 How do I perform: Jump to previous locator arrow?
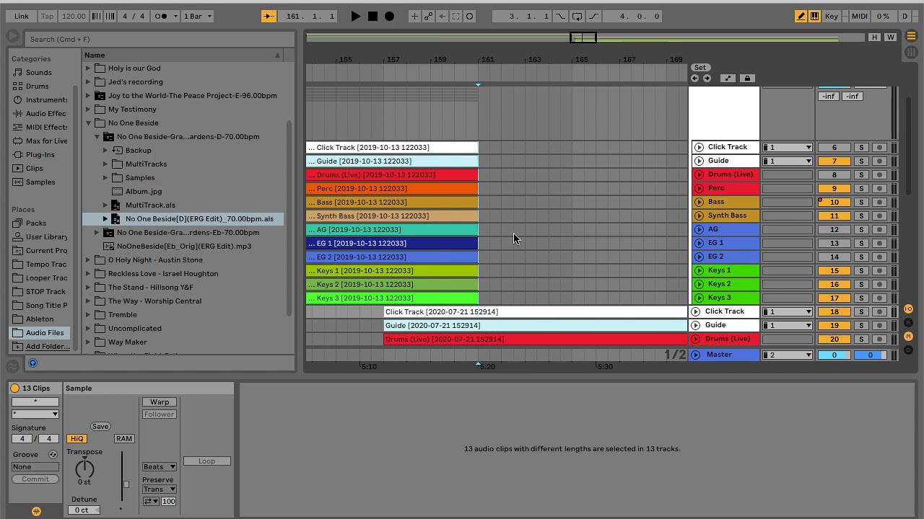[695, 78]
